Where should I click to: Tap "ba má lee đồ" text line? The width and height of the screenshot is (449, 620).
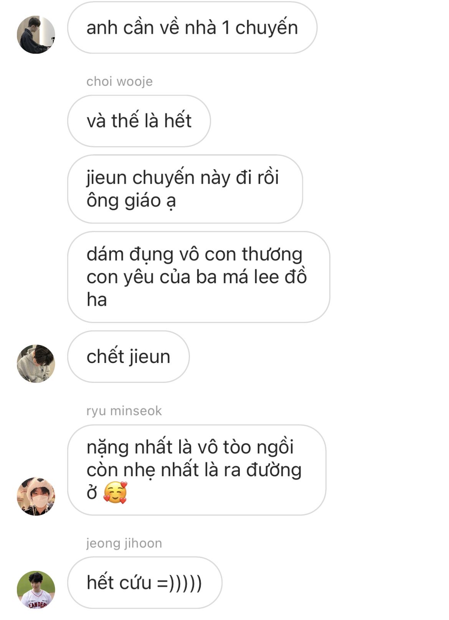[251, 277]
